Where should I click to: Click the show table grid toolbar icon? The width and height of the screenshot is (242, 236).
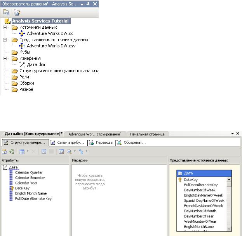[44, 151]
